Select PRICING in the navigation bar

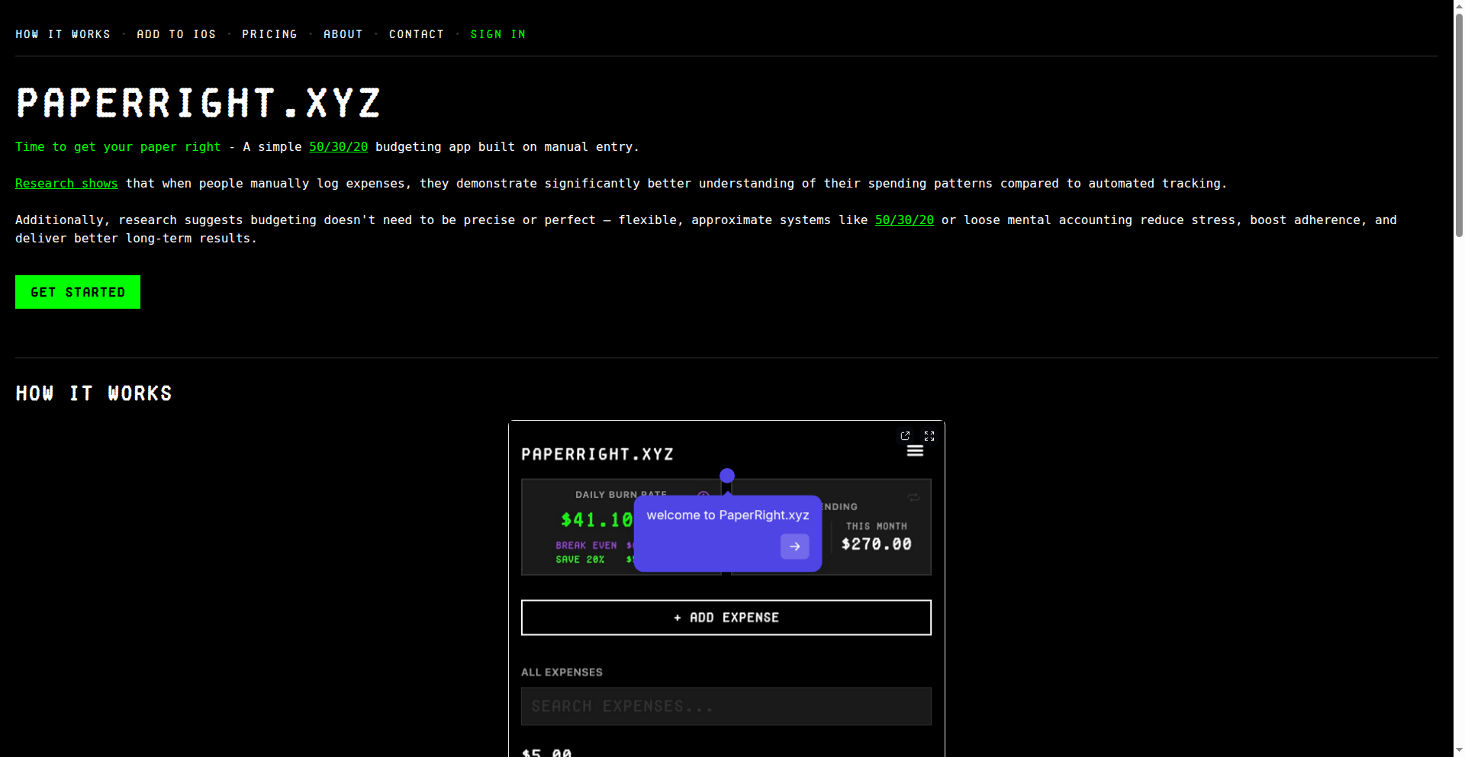tap(270, 34)
